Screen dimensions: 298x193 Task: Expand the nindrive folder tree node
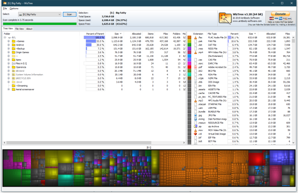click(8, 45)
